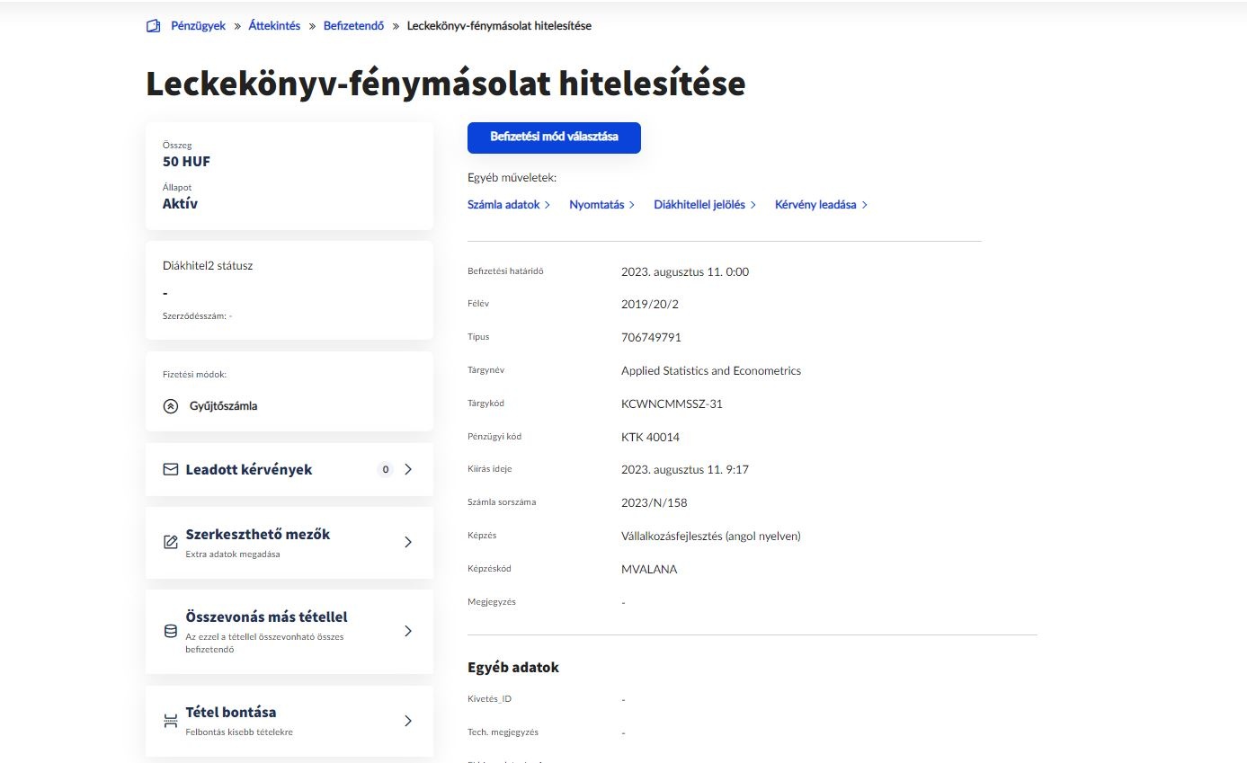
Task: Click the envelope icon beside Leadott kérvények
Action: pos(171,469)
